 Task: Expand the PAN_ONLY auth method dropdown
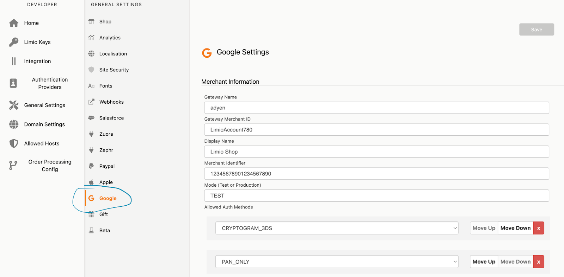point(337,262)
